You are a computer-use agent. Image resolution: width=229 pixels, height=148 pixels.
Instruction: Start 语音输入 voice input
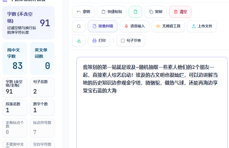point(134,26)
